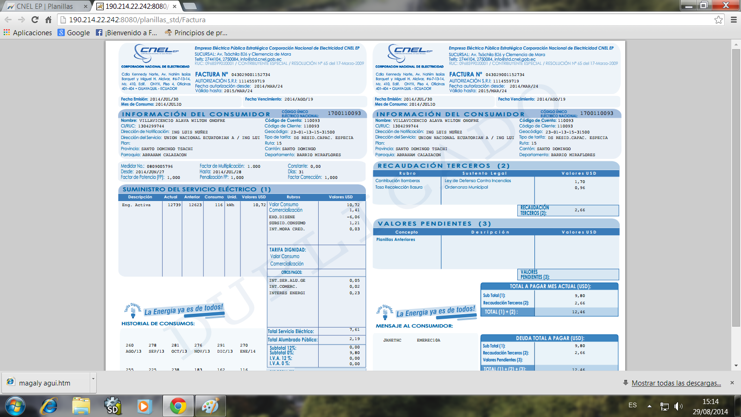Click the VALORES PENDIENTES (3) heading
The image size is (741, 417).
tap(434, 223)
